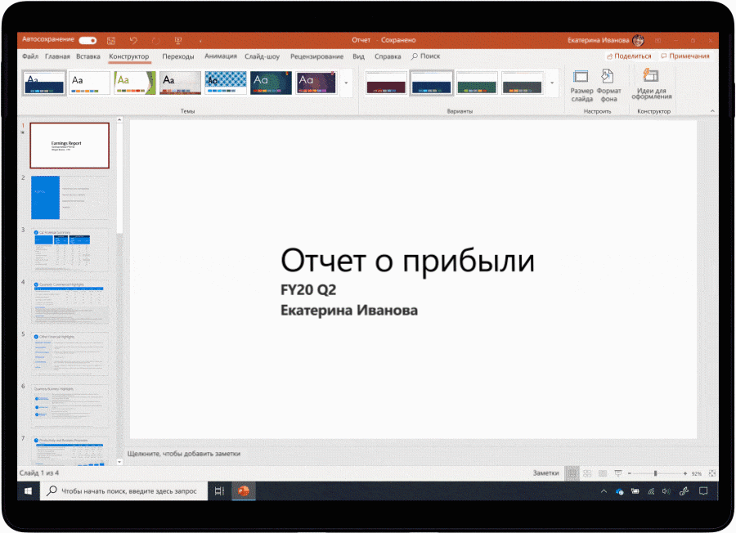
Task: Click the user profile avatar
Action: [639, 40]
